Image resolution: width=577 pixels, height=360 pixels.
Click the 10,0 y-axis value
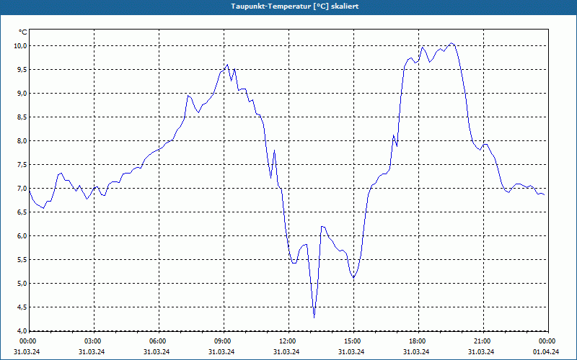tap(20, 46)
